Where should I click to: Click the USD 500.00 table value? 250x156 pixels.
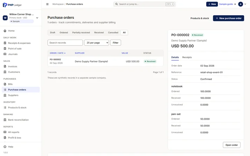point(133,61)
